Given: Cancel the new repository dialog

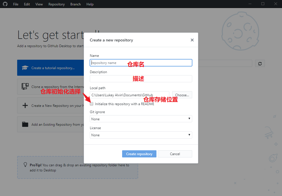Looking at the screenshot, I should (x=175, y=154).
